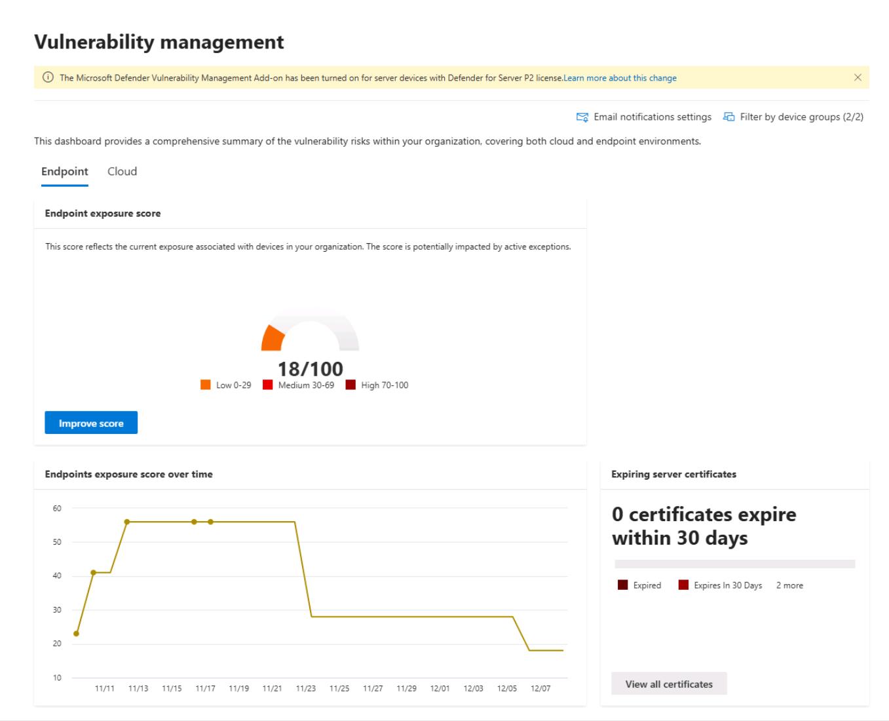Open Email notifications settings
This screenshot has height=721, width=889.
click(x=652, y=117)
